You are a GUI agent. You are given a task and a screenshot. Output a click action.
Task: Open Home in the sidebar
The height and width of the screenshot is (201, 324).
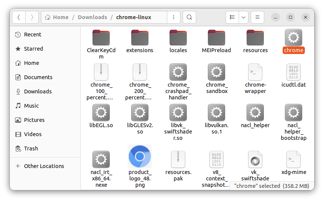(x=45, y=63)
